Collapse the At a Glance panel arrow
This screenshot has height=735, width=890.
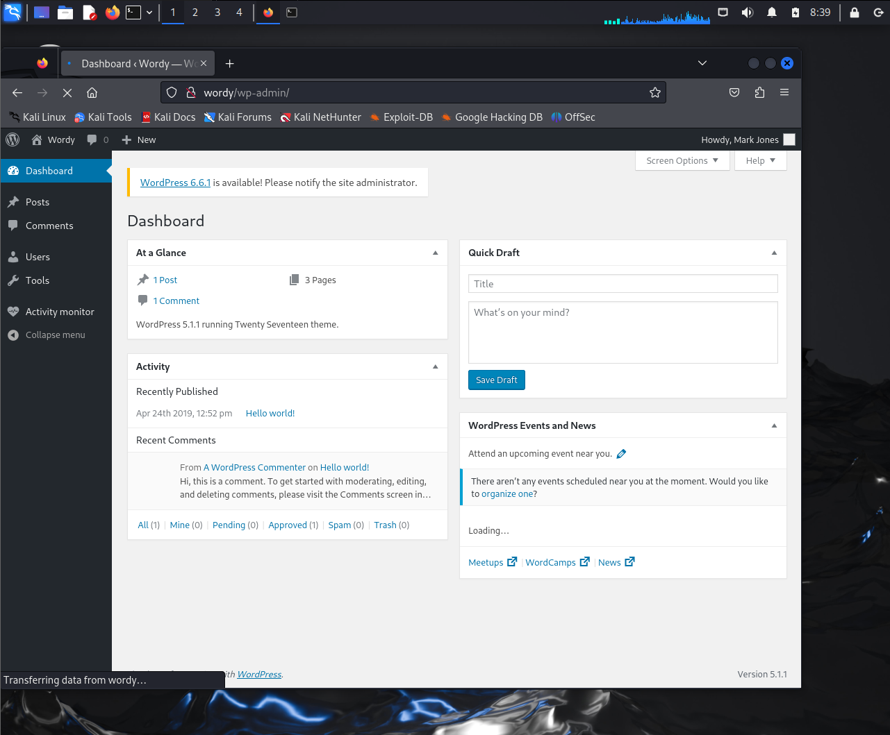pyautogui.click(x=436, y=253)
